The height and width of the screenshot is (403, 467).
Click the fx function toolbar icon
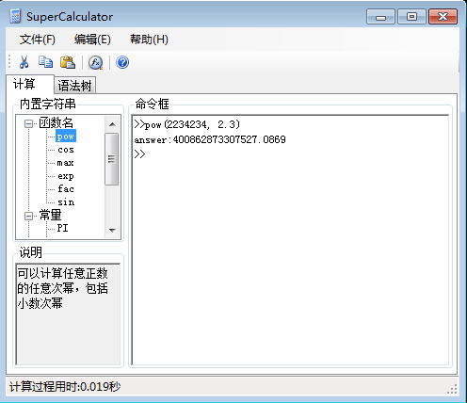coord(95,62)
